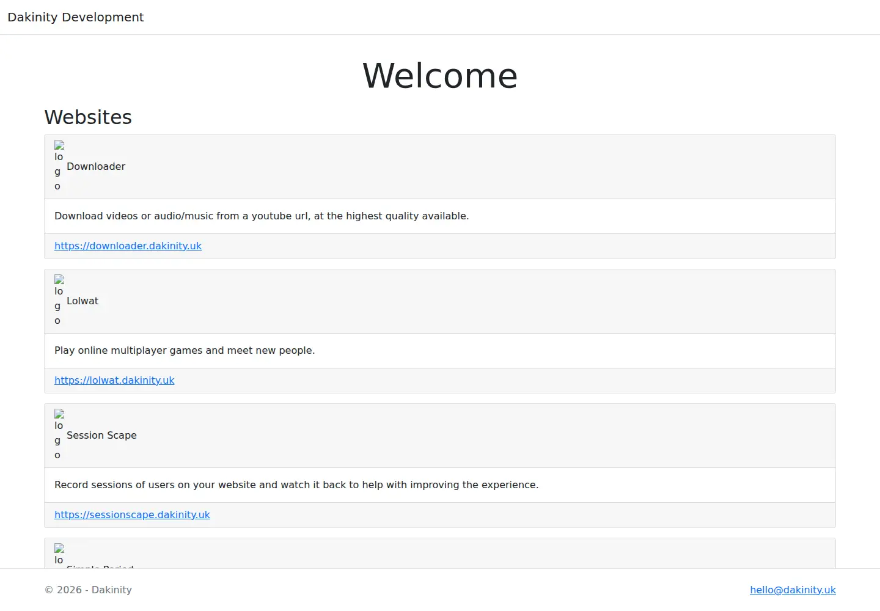Select the 'Play online multiplayer games' description
The height and width of the screenshot is (611, 880).
tap(185, 350)
